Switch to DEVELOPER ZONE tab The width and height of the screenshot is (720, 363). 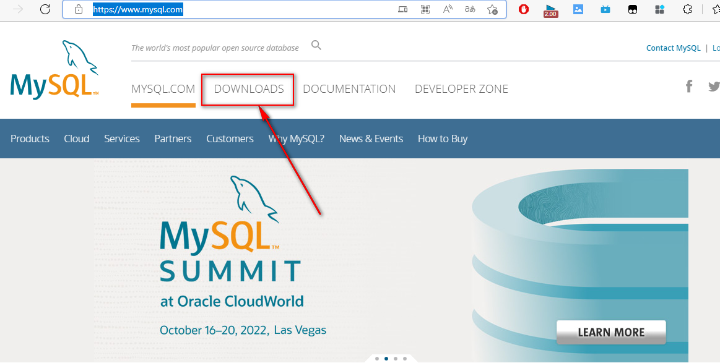click(x=461, y=89)
